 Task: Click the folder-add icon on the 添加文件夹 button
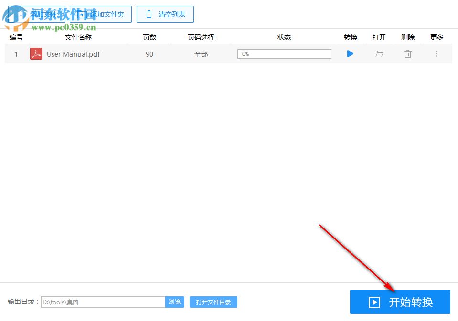pyautogui.click(x=84, y=14)
